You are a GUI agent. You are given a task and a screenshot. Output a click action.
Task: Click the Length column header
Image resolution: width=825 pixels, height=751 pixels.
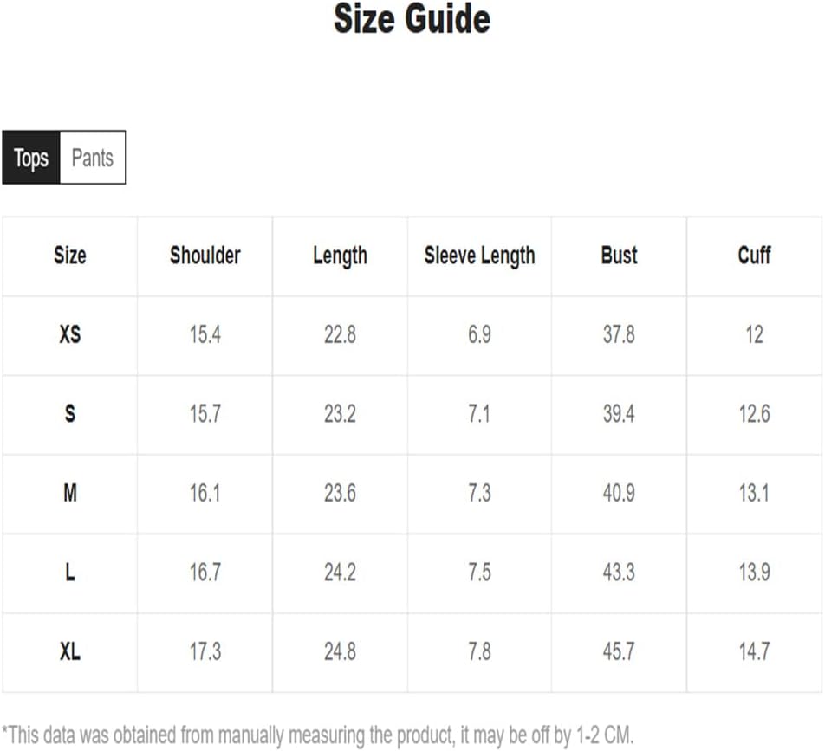pos(340,256)
